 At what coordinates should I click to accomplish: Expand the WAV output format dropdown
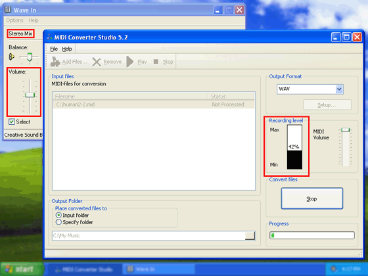(x=339, y=89)
